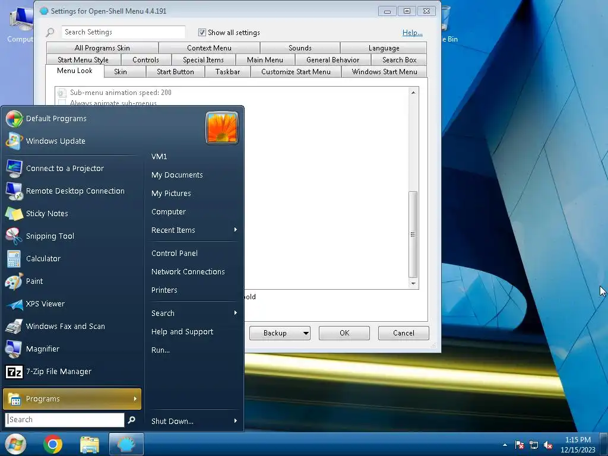Image resolution: width=608 pixels, height=456 pixels.
Task: Click the scrollbar up arrow in settings list
Action: pyautogui.click(x=413, y=92)
